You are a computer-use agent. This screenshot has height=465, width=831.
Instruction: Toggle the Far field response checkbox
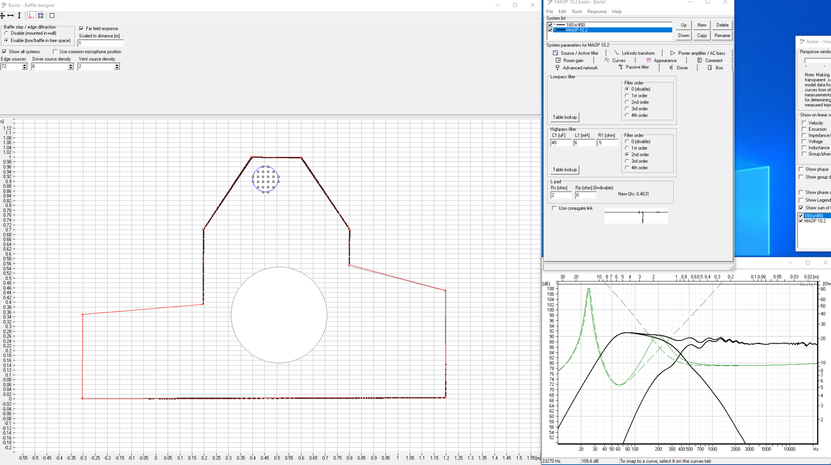tap(82, 28)
